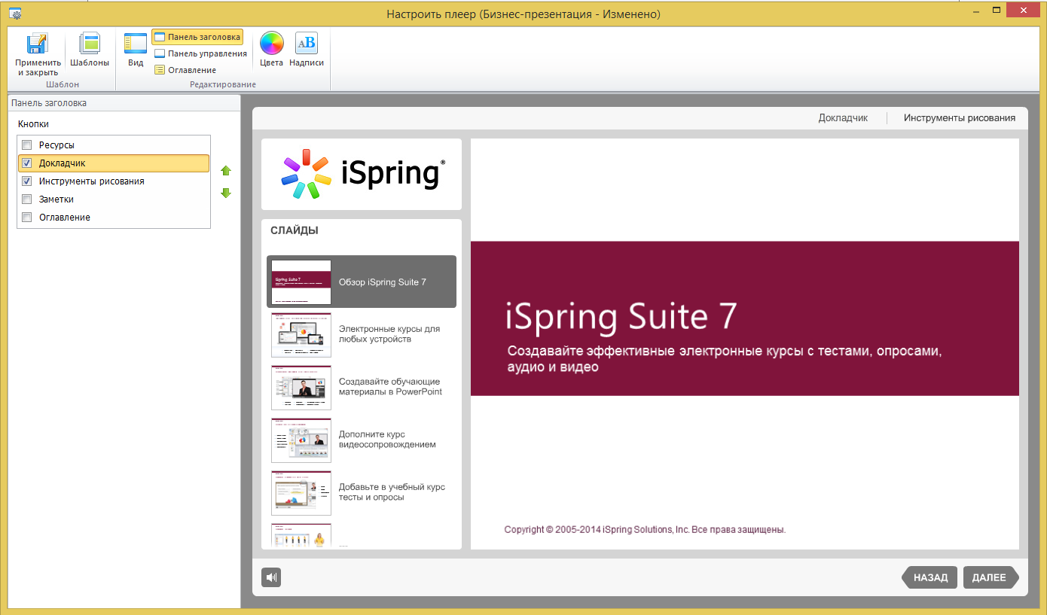Click the speaker volume icon in player
Viewport: 1047px width, 615px height.
coord(271,577)
